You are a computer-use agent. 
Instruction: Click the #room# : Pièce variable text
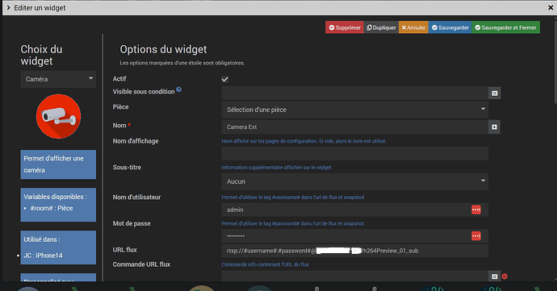tap(52, 208)
